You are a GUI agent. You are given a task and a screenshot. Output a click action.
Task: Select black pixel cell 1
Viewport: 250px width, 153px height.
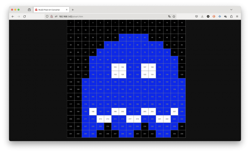pyautogui.click(x=71, y=22)
